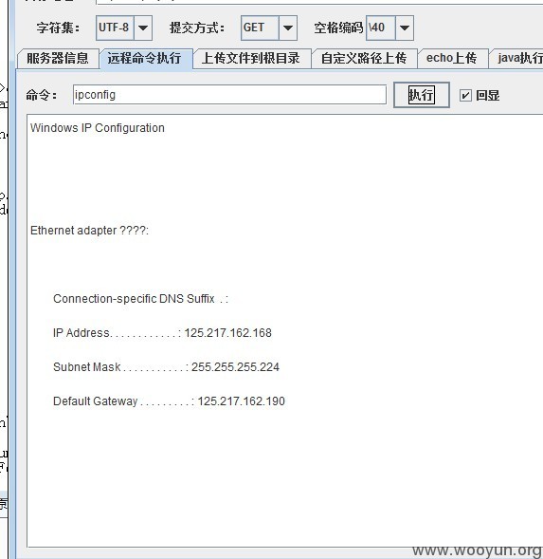543x559 pixels.
Task: Click the 提交方式 label
Action: 197,28
